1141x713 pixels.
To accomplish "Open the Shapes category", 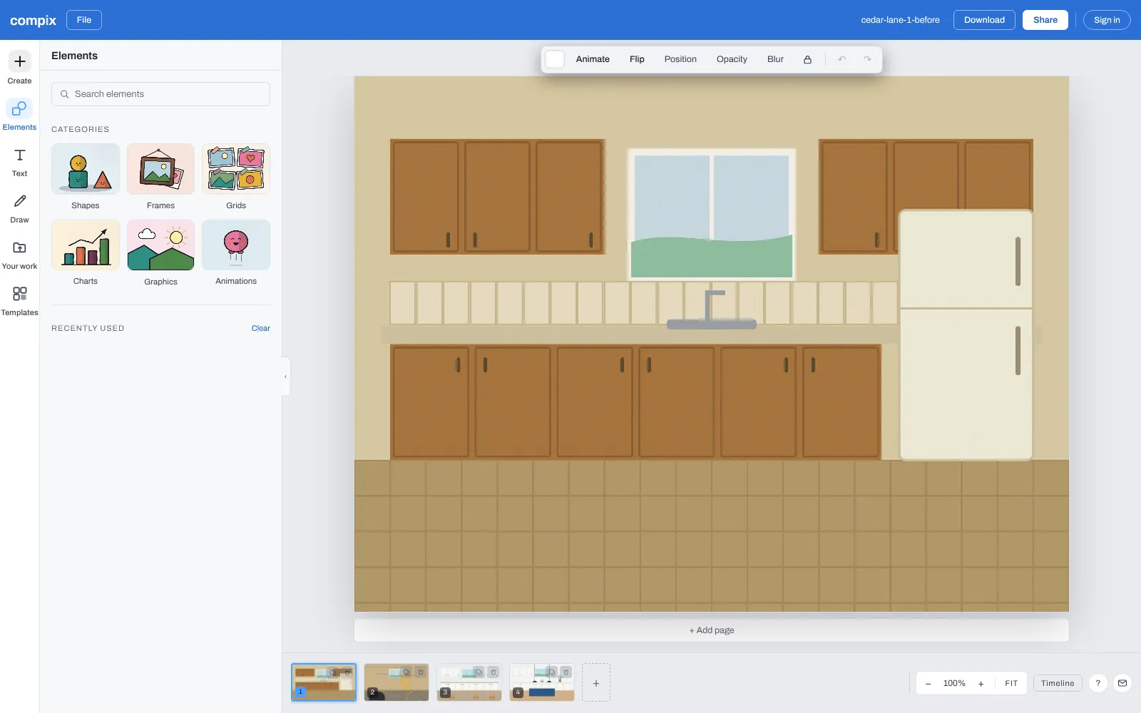I will point(86,177).
